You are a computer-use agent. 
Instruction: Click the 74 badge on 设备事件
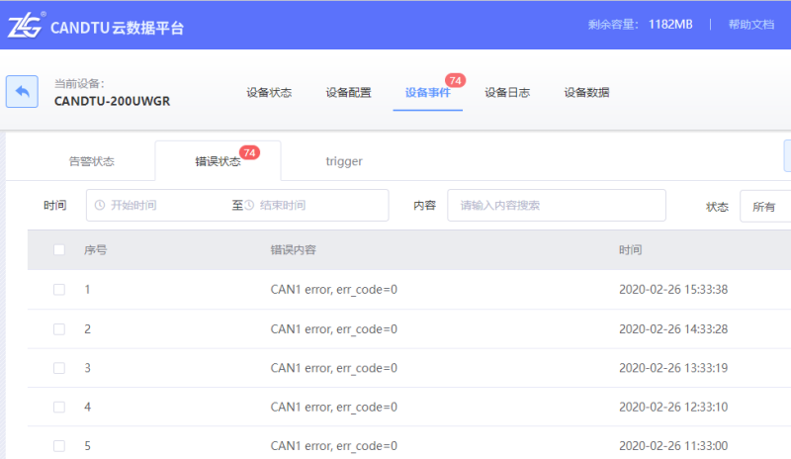455,80
